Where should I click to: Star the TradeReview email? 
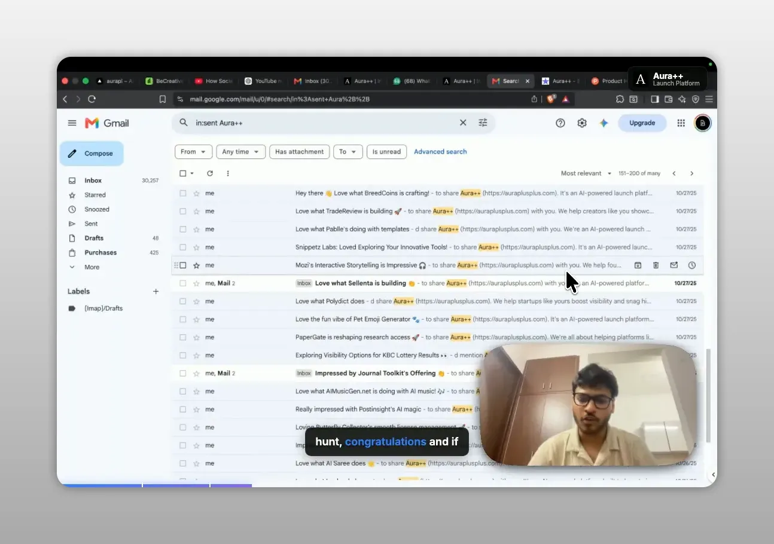196,212
